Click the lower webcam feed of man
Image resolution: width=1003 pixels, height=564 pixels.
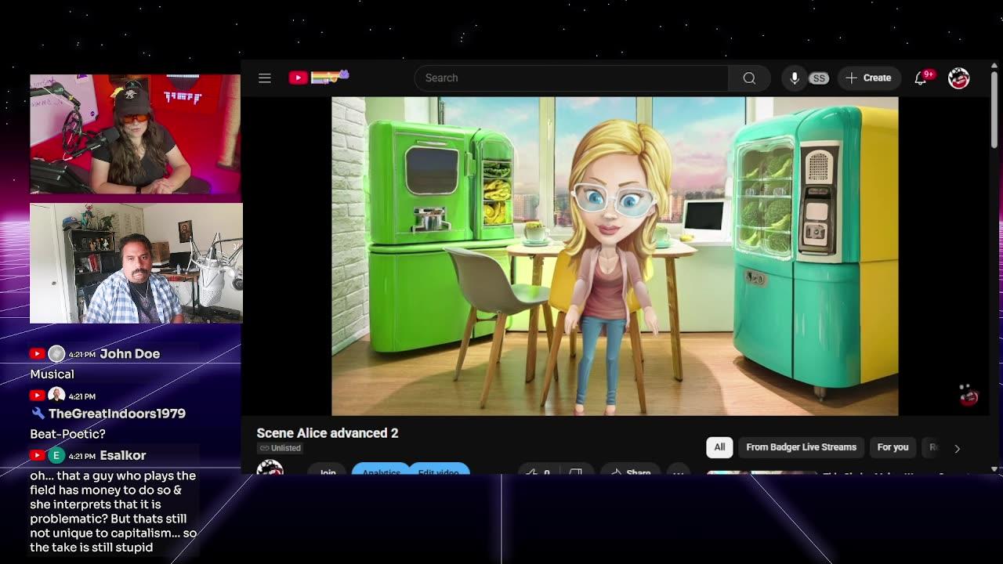(x=136, y=264)
